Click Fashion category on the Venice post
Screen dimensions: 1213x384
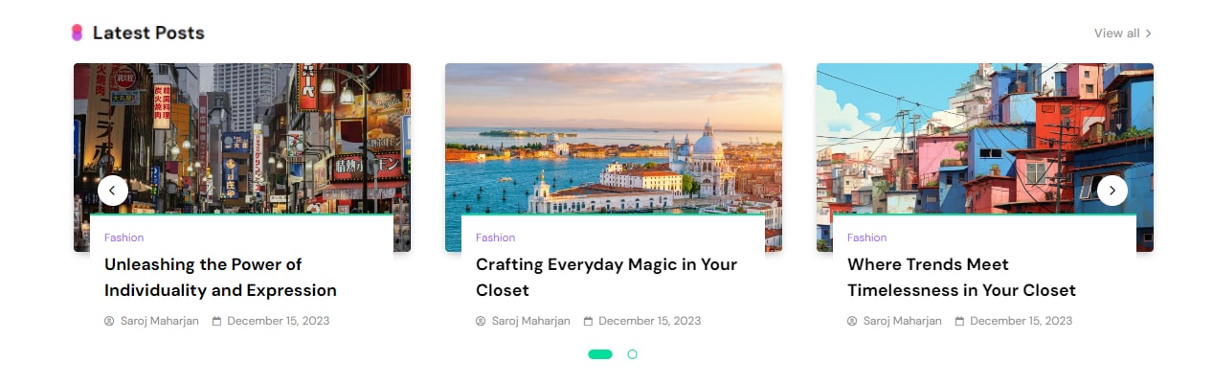[495, 237]
